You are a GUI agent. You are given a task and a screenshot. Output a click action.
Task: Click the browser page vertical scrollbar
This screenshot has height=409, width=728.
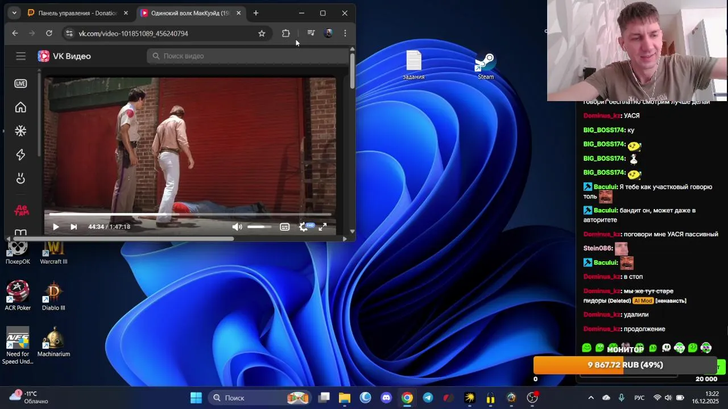coord(353,70)
